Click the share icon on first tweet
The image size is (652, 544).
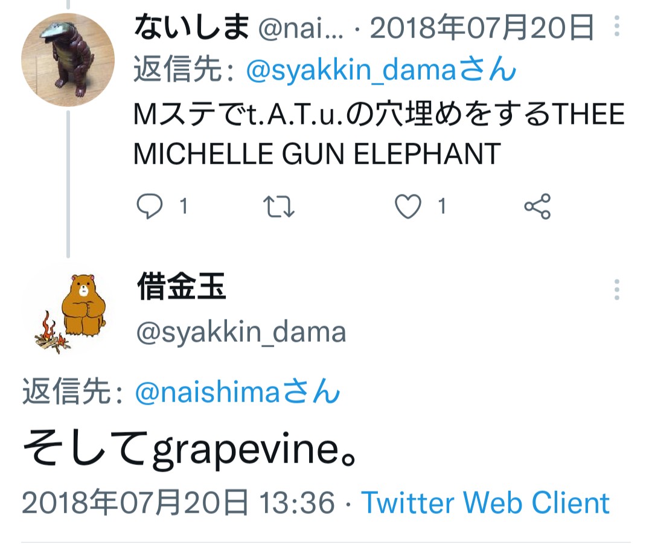tap(537, 206)
